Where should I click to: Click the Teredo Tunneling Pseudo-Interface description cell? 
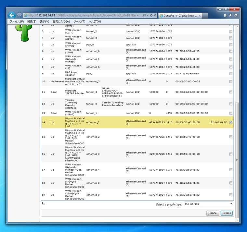(x=113, y=104)
